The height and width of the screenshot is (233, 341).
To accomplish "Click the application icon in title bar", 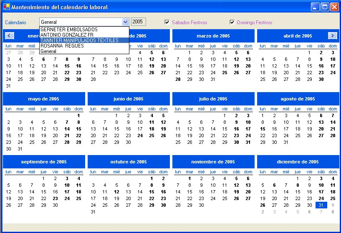I will pyautogui.click(x=6, y=7).
